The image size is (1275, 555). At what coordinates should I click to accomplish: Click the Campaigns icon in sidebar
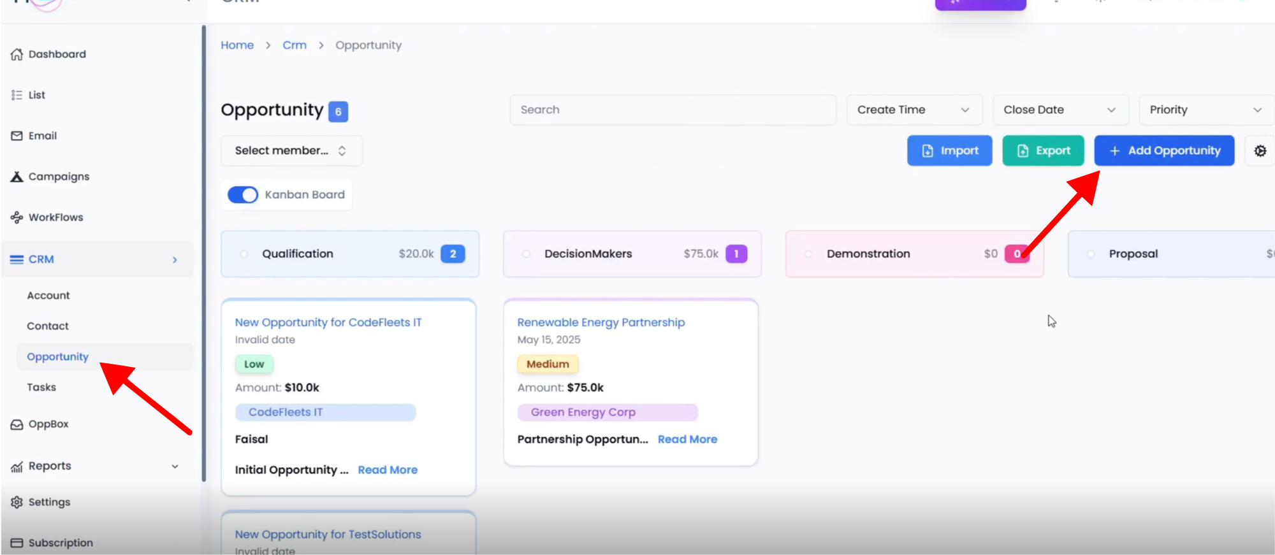pyautogui.click(x=17, y=177)
